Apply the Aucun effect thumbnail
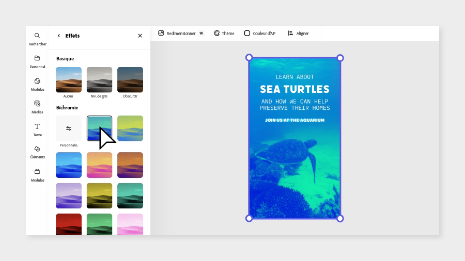The width and height of the screenshot is (465, 261). pyautogui.click(x=69, y=79)
